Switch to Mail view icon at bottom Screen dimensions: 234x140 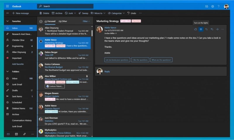(x=8, y=134)
